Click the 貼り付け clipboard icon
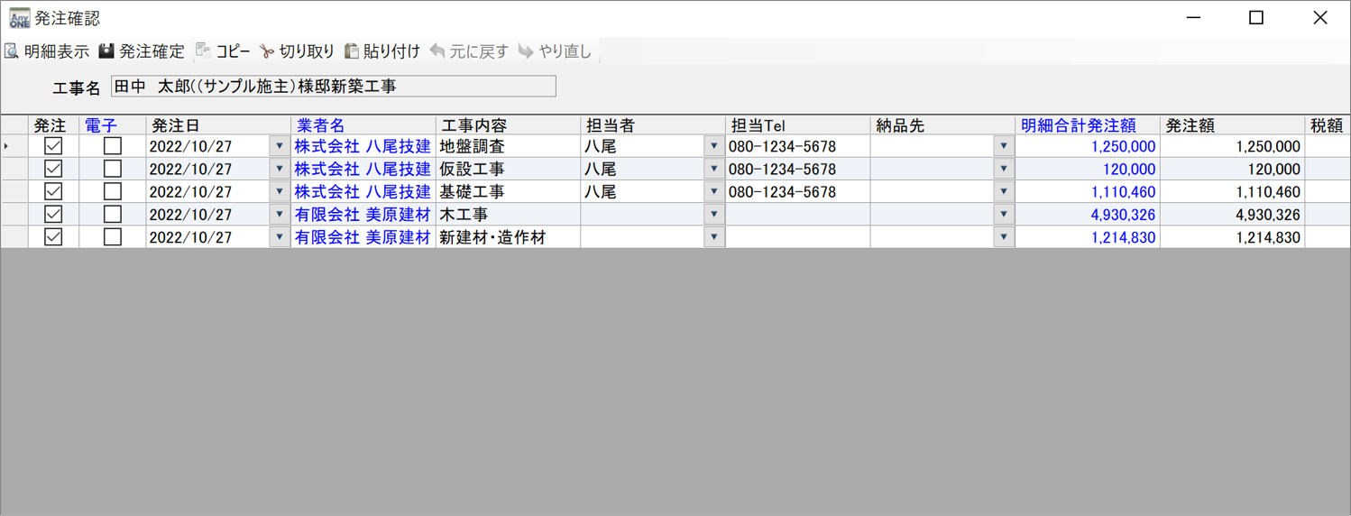This screenshot has height=516, width=1351. pyautogui.click(x=352, y=51)
